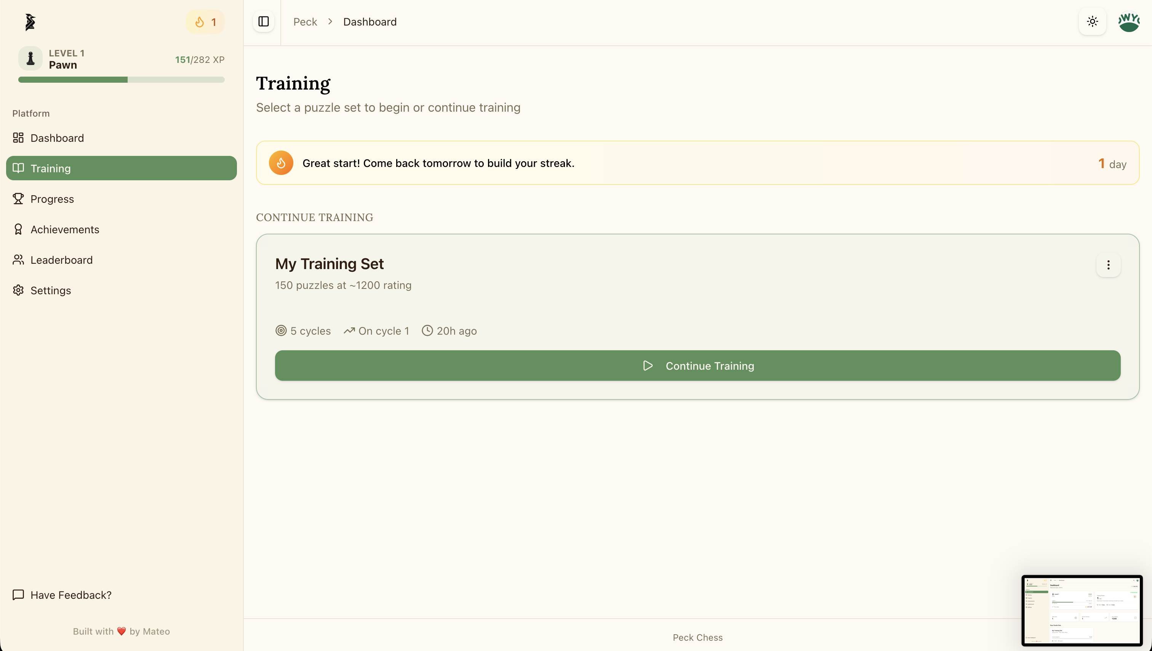This screenshot has width=1152, height=651.
Task: Open Achievements ribbon page
Action: (64, 229)
